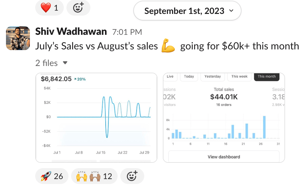Click the 20% increase indicator in chart
This screenshot has height=189, width=307.
coord(80,79)
